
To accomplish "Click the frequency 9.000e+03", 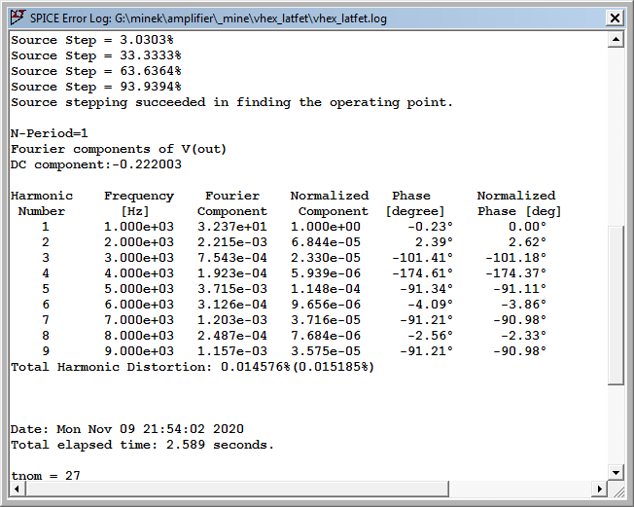I will click(139, 351).
